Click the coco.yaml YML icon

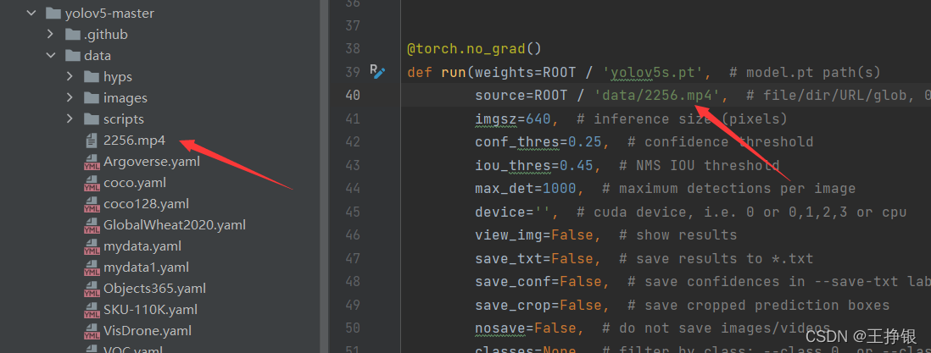[92, 184]
